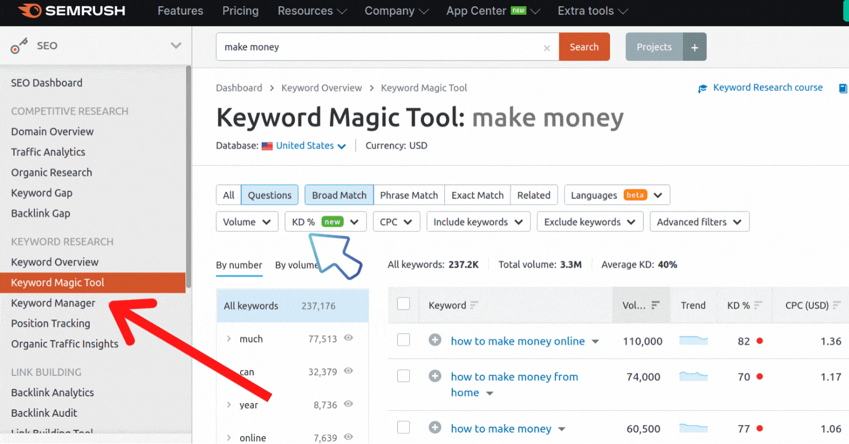The width and height of the screenshot is (849, 444).
Task: Sort by Keyword column sort icon
Action: (474, 305)
